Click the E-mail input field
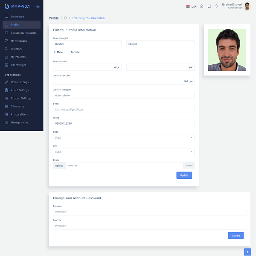256x256 pixels. point(123,109)
